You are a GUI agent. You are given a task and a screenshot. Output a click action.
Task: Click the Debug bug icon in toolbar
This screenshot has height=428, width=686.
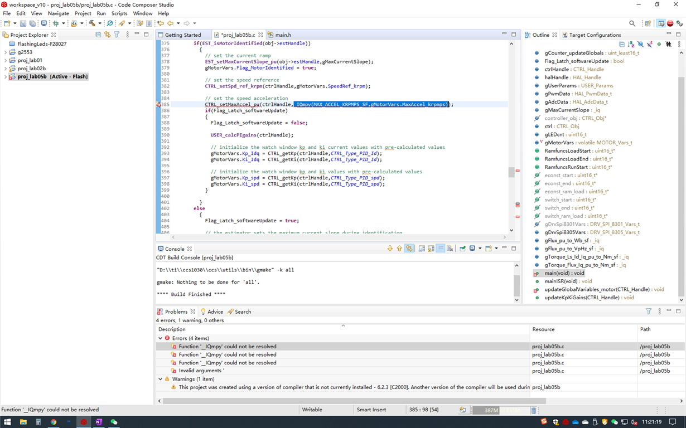[56, 23]
